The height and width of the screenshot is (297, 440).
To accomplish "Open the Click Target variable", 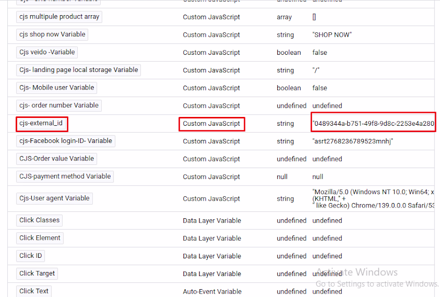I will [37, 273].
